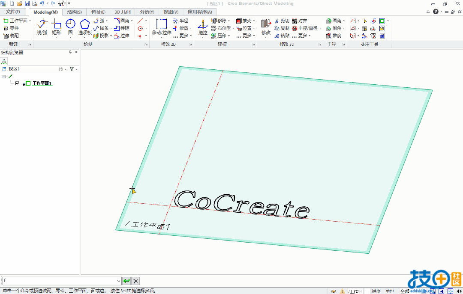
Task: Click the 复制 copy tool
Action: pyautogui.click(x=282, y=28)
